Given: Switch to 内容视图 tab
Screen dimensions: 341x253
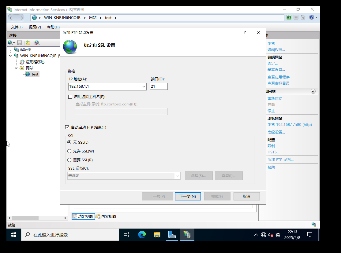Looking at the screenshot, I should [106, 217].
